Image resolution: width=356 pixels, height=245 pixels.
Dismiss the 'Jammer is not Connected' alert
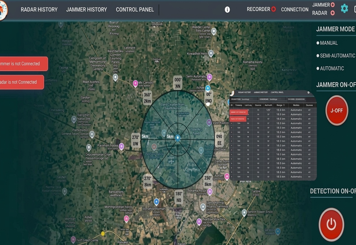pyautogui.click(x=24, y=64)
